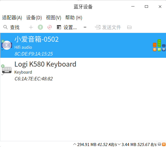The height and width of the screenshot is (147, 166).
Task: Close the 蓝牙设备 window
Action: click(160, 7)
